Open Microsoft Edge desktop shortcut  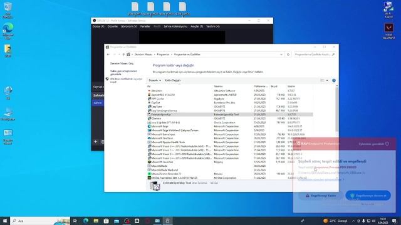tap(8, 31)
